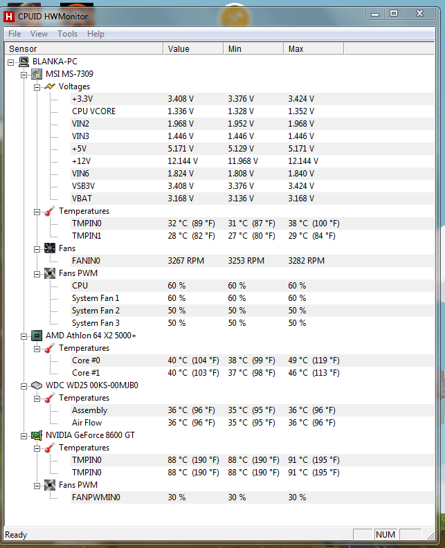This screenshot has width=445, height=548.
Task: Collapse the Voltages tree branch
Action: pos(37,86)
